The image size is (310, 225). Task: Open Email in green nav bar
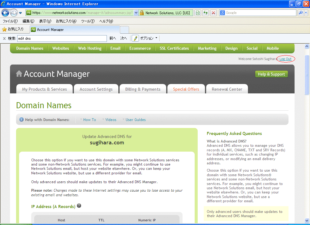pos(115,48)
